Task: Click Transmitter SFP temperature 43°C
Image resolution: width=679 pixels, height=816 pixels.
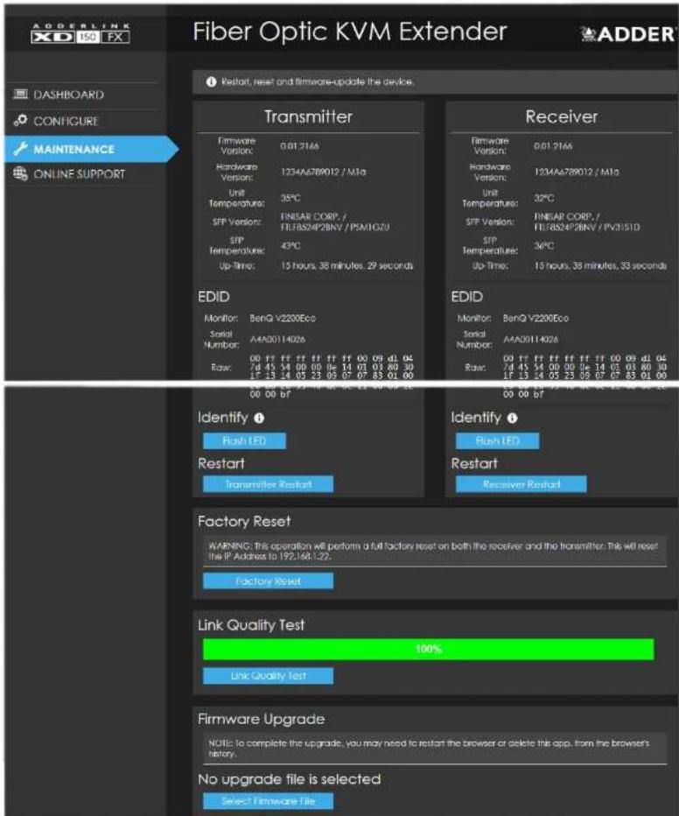Action: (x=290, y=246)
